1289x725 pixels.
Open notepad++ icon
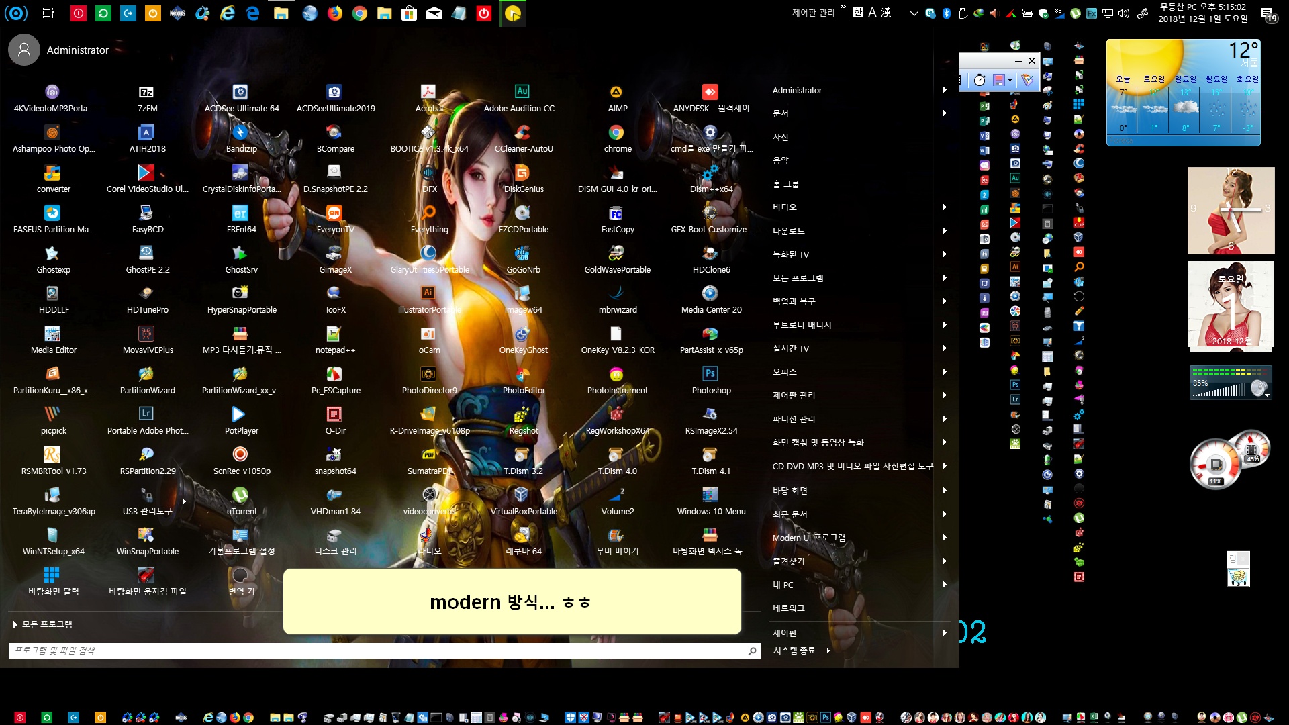[x=334, y=334]
